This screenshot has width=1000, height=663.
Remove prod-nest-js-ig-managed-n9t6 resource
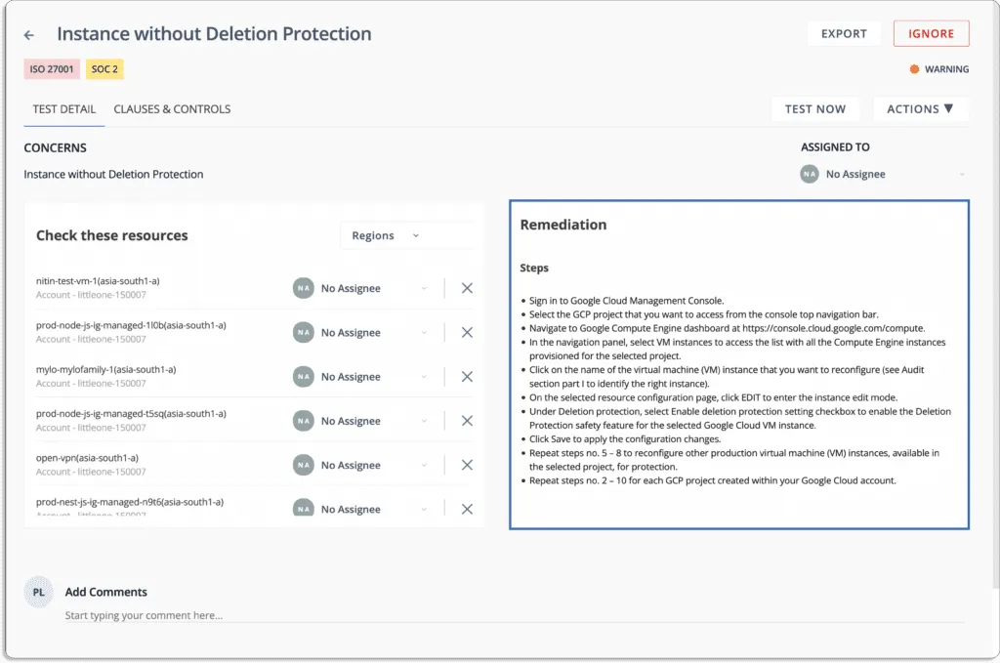pyautogui.click(x=466, y=508)
